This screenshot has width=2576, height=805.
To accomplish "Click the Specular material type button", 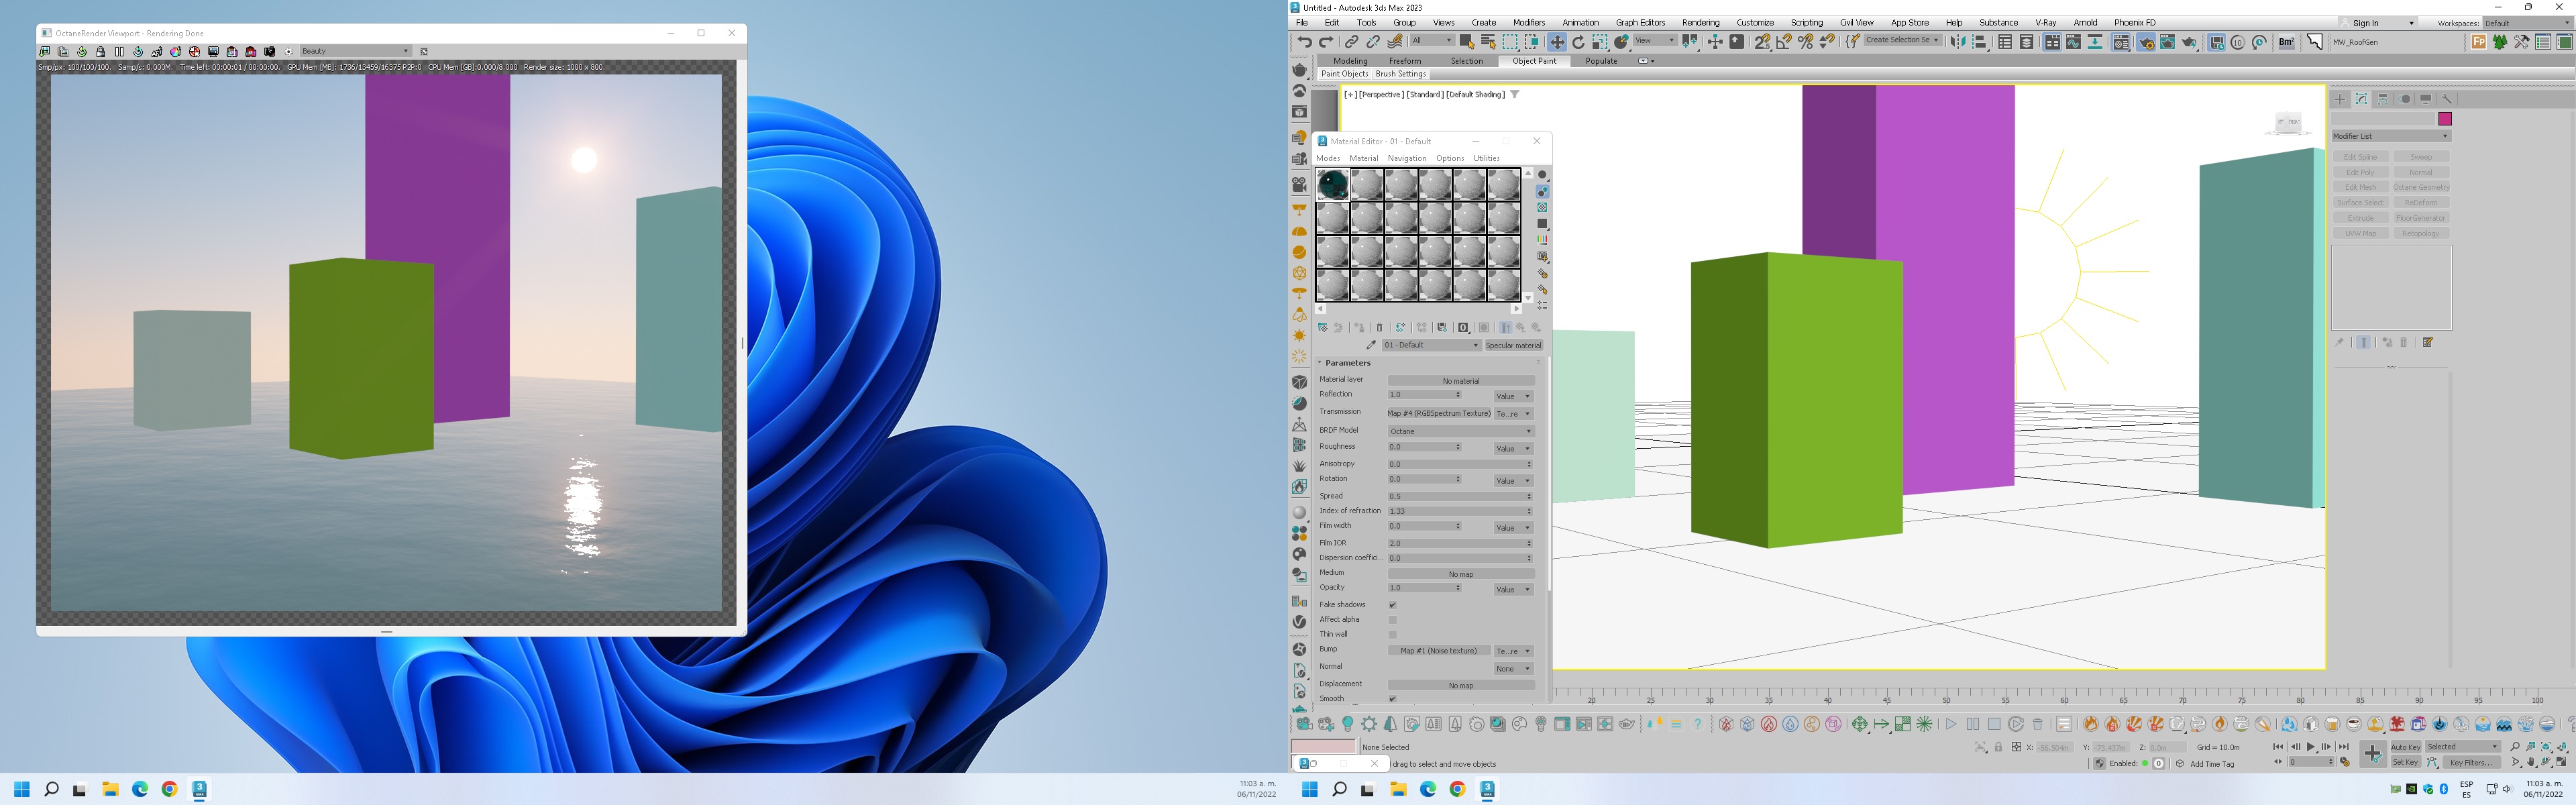I will (1513, 345).
